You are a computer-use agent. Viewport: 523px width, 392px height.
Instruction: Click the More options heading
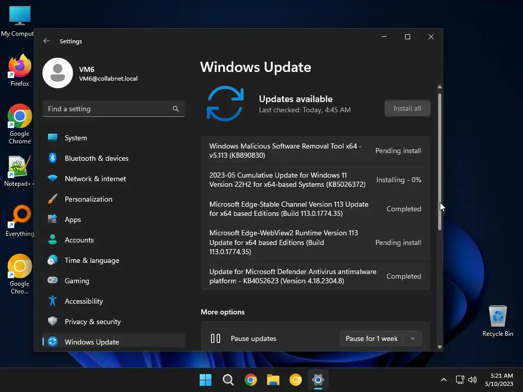point(223,312)
